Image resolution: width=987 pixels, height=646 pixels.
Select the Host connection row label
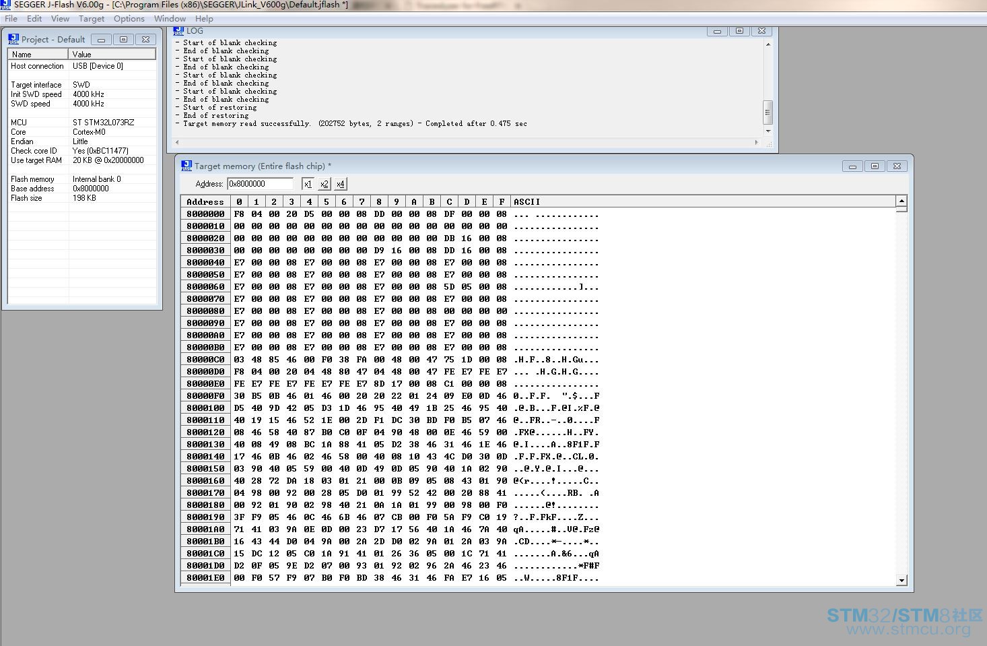point(37,66)
